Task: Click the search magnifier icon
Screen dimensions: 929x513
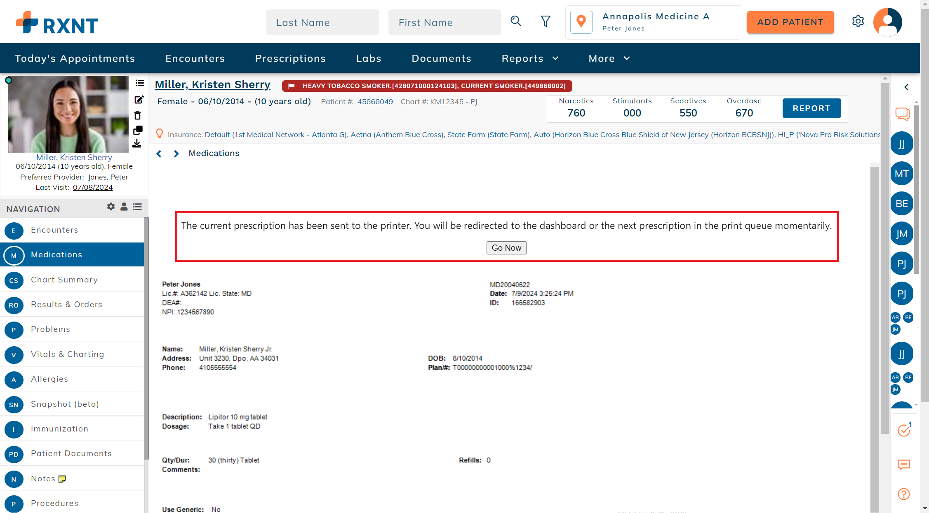Action: [x=516, y=21]
